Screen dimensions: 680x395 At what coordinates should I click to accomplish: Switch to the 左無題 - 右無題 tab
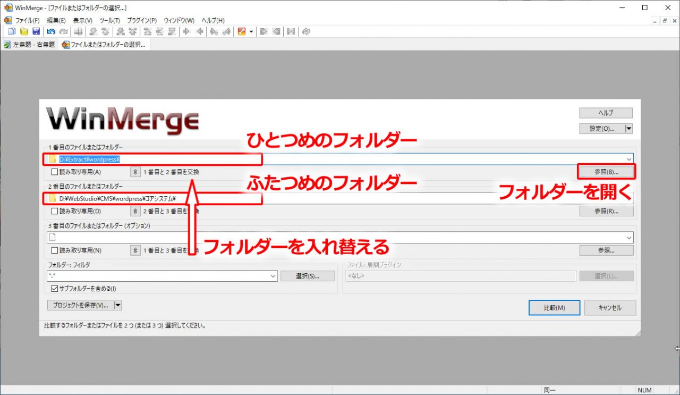(x=29, y=44)
